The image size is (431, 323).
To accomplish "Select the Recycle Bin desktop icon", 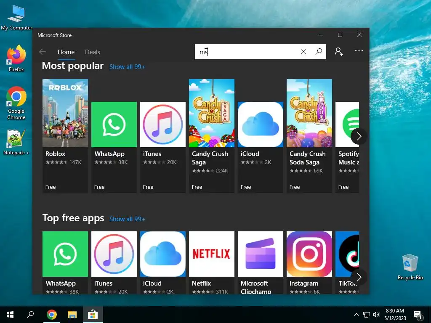I will [410, 267].
